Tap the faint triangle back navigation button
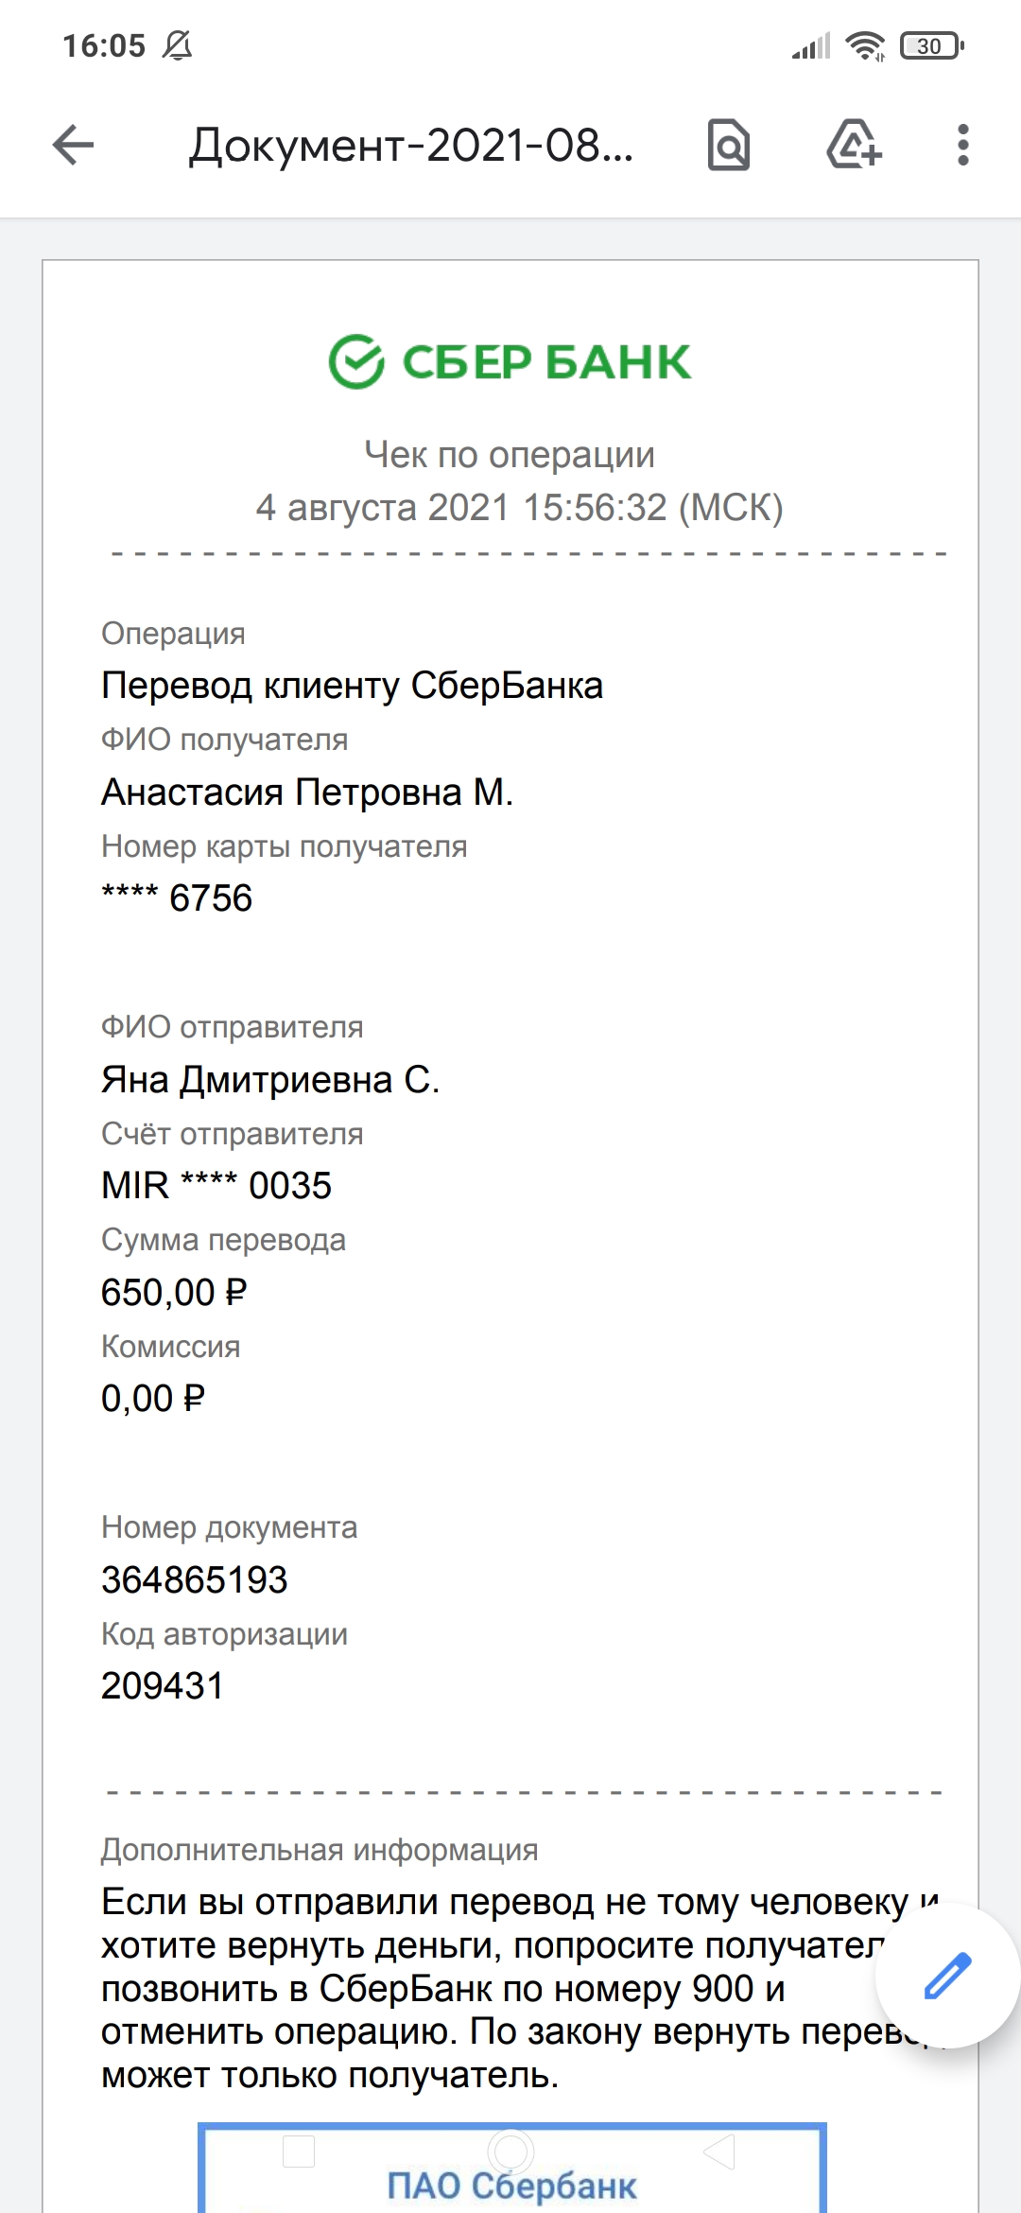The image size is (1021, 2213). (719, 2151)
